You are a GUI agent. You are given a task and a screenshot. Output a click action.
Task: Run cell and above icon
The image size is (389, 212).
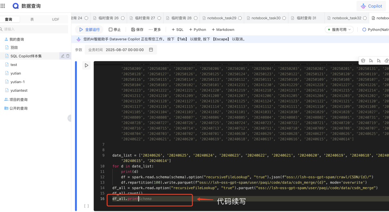coord(371,60)
